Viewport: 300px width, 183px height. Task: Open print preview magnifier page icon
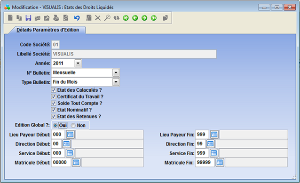click(x=66, y=18)
